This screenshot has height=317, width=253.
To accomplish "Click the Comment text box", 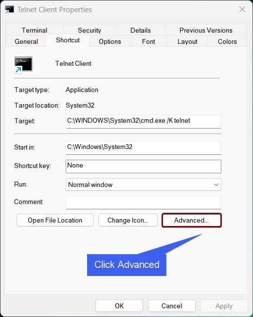I will tap(143, 203).
